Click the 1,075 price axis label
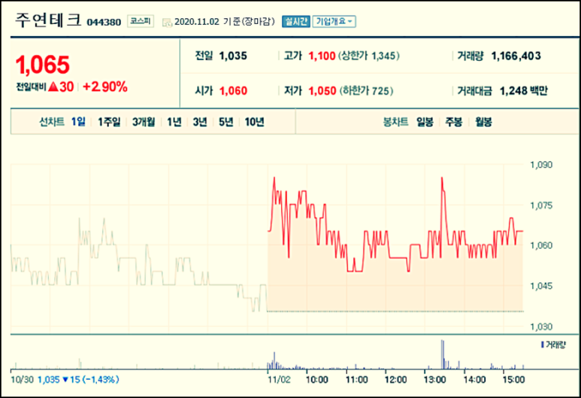This screenshot has width=581, height=398. (x=541, y=205)
